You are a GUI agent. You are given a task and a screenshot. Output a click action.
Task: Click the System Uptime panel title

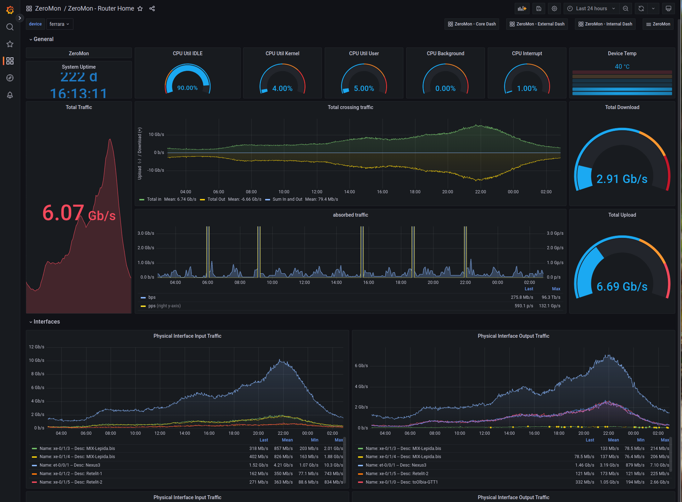tap(79, 67)
